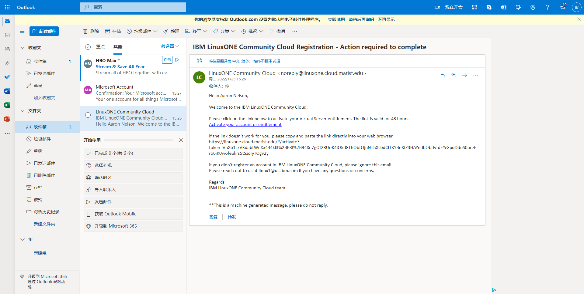Toggle the hamburger navigation pane button
This screenshot has width=584, height=294.
(22, 31)
